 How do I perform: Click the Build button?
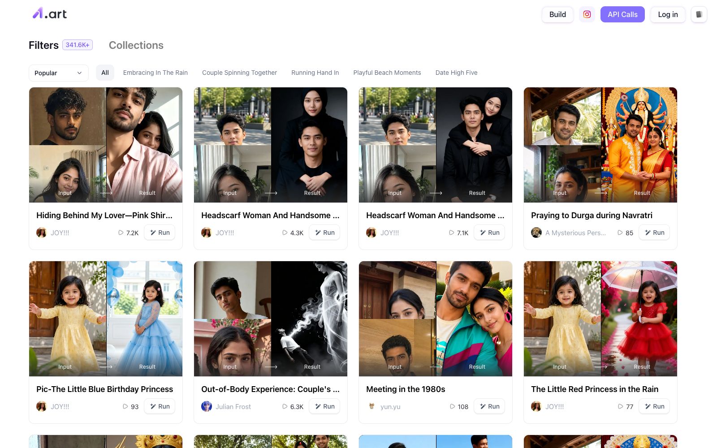557,14
